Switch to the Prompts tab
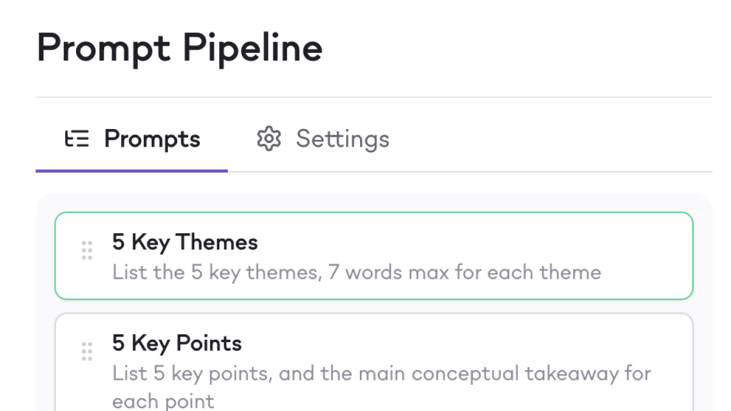 132,140
